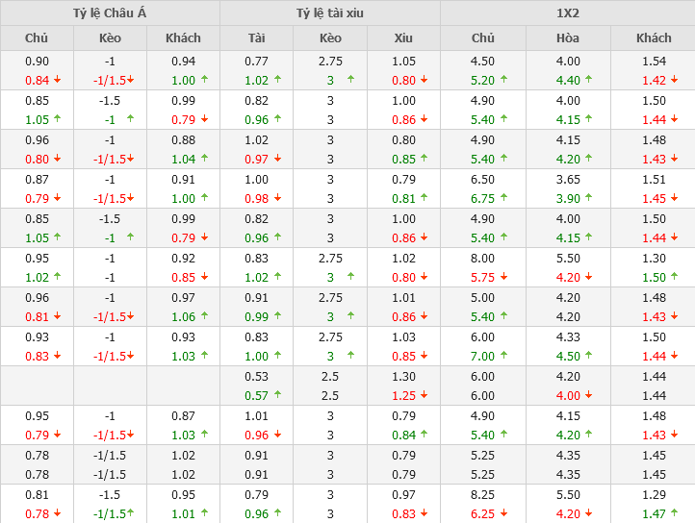Click the 6.50 odds in the 1X2 Chủ column
The height and width of the screenshot is (523, 695).
point(483,179)
